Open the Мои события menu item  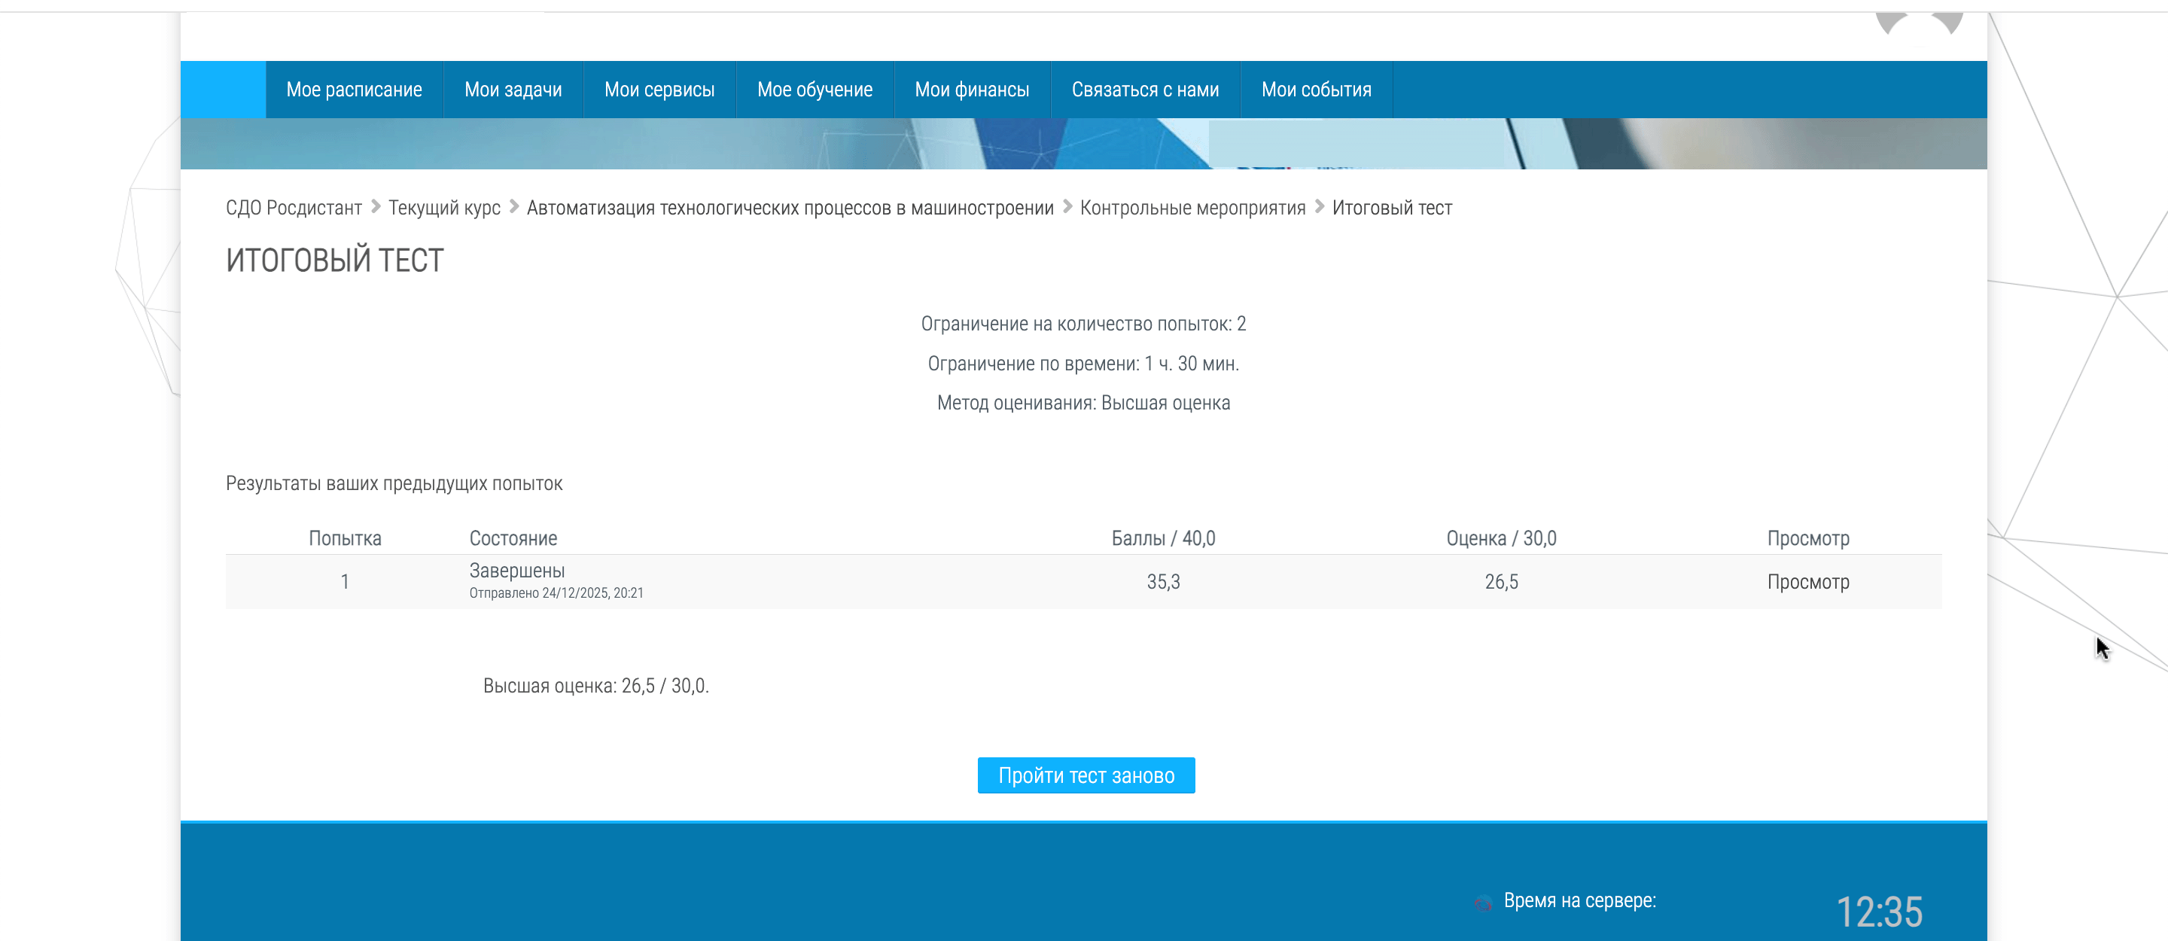(x=1315, y=90)
